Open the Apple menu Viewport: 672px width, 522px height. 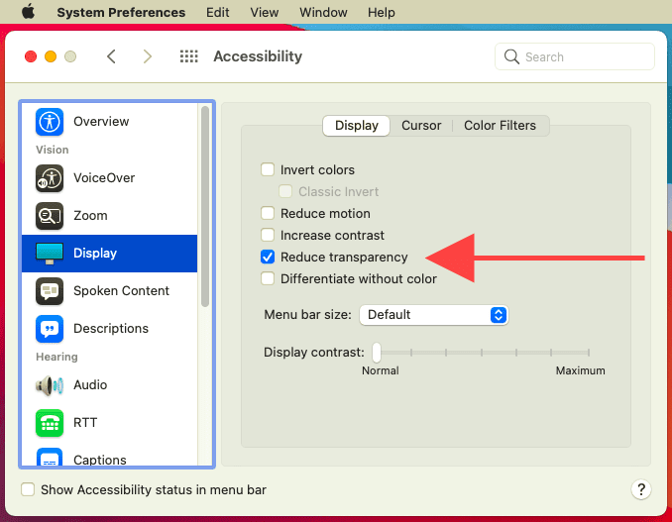tap(29, 12)
